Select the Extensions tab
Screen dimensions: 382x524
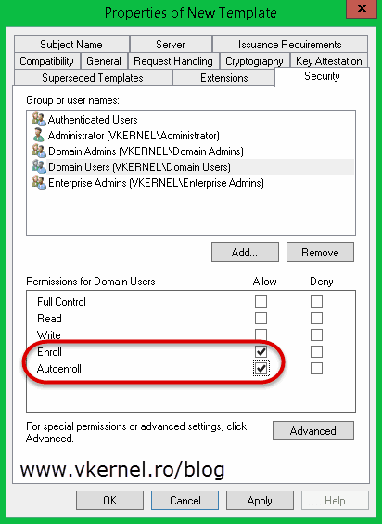(x=223, y=78)
